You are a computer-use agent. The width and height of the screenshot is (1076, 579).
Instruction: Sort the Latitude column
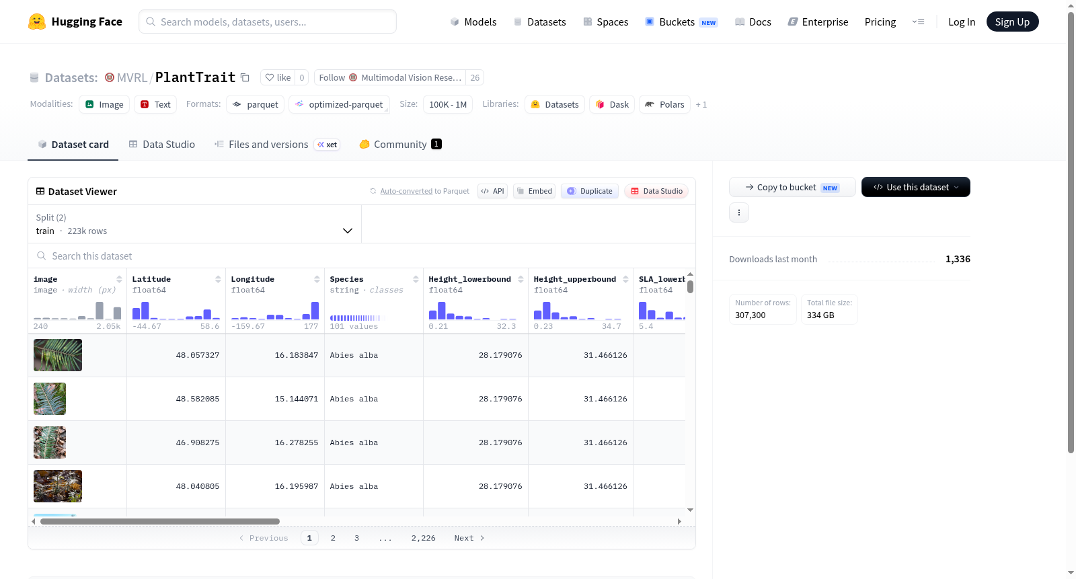point(218,279)
